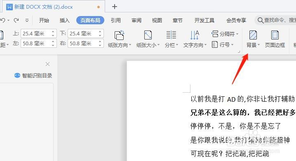Open the 分隔符 breaks dropdown
The width and height of the screenshot is (296, 161).
[225, 34]
